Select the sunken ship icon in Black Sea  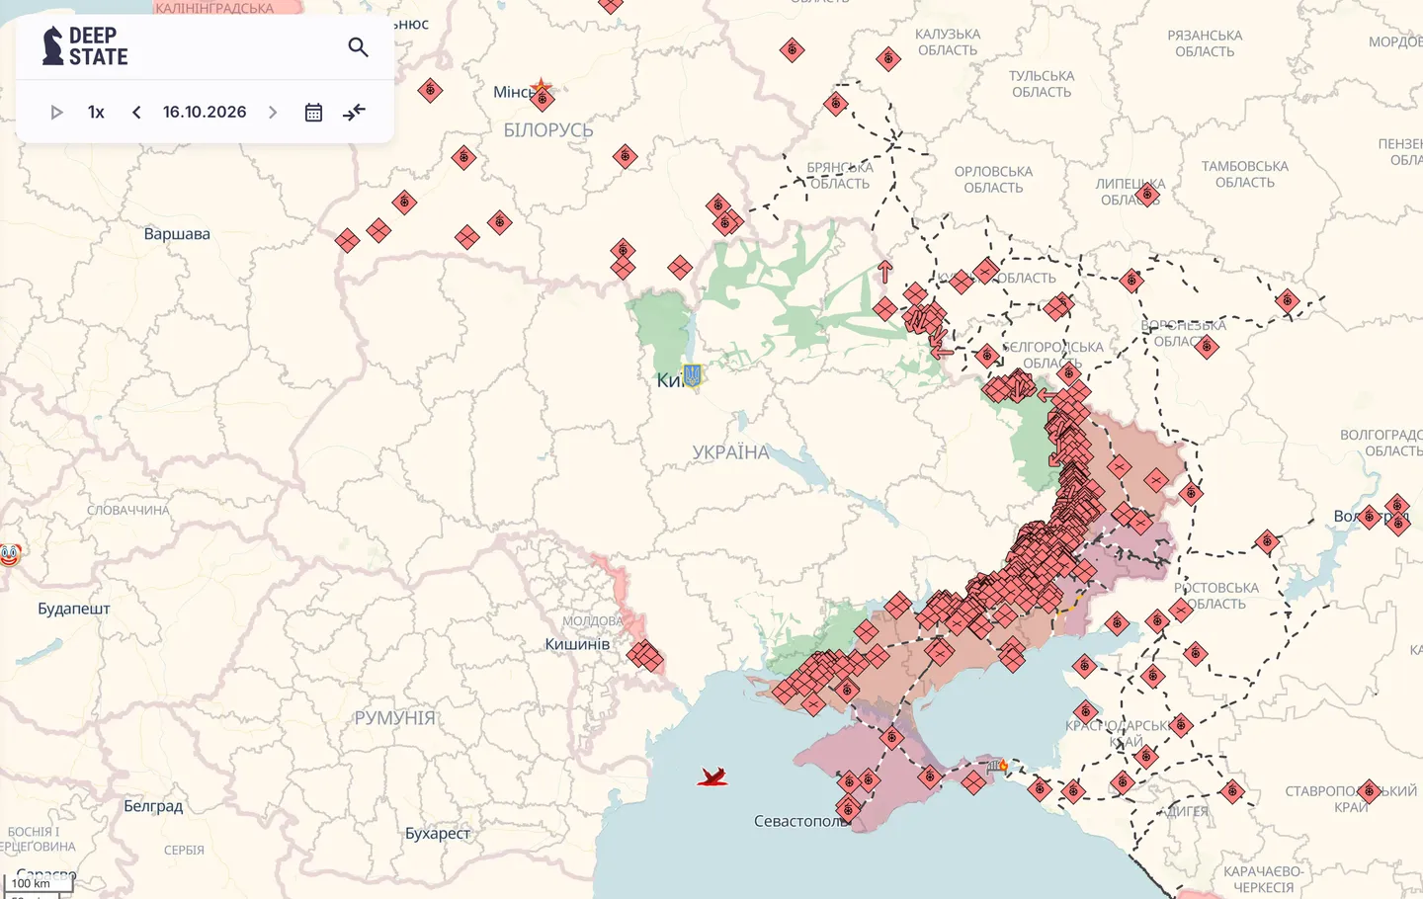(712, 776)
